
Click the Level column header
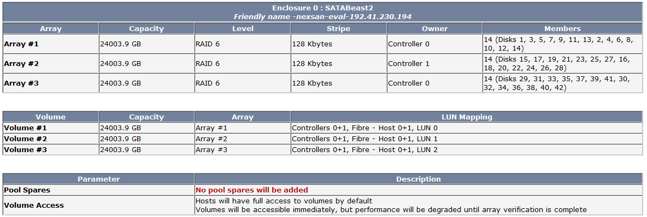tap(243, 29)
